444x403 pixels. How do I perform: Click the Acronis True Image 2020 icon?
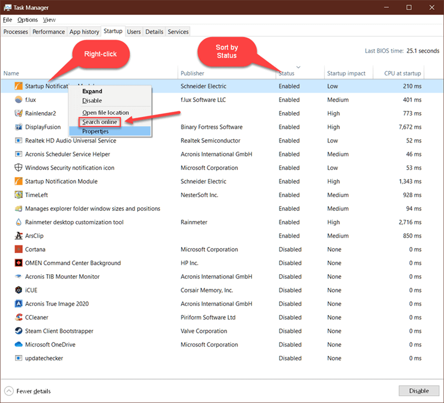(18, 304)
